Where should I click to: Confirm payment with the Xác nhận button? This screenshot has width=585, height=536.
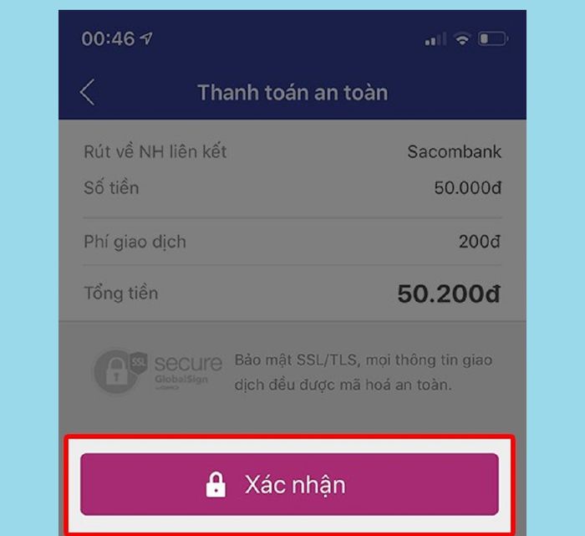tap(289, 484)
